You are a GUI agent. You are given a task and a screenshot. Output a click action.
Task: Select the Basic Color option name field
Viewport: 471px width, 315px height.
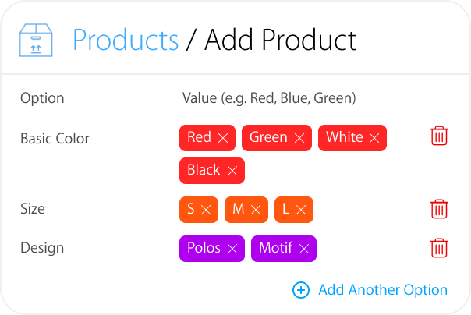tap(55, 139)
